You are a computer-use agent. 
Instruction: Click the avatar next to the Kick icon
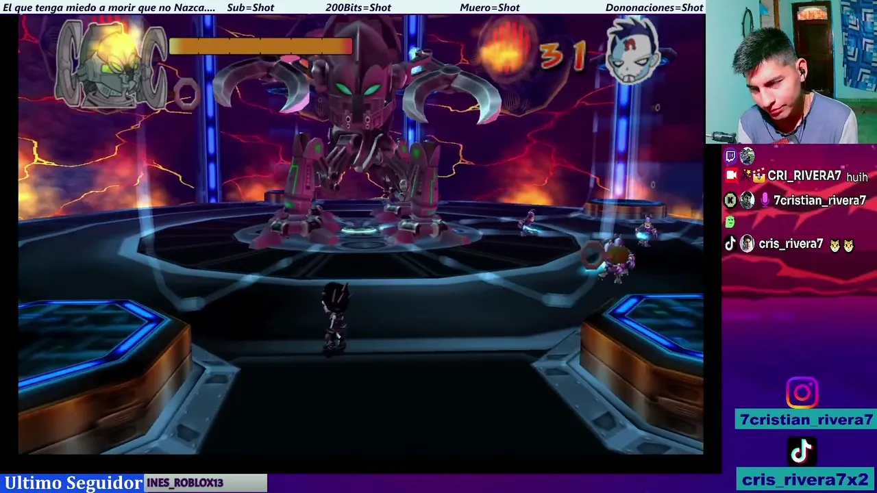point(747,201)
